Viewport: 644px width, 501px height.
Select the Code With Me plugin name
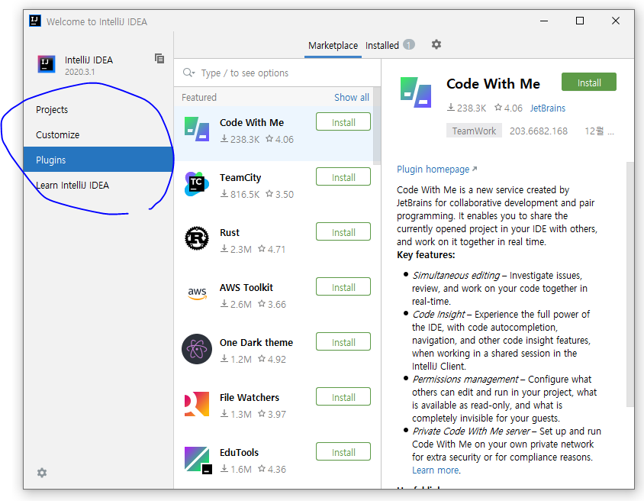[x=251, y=122]
